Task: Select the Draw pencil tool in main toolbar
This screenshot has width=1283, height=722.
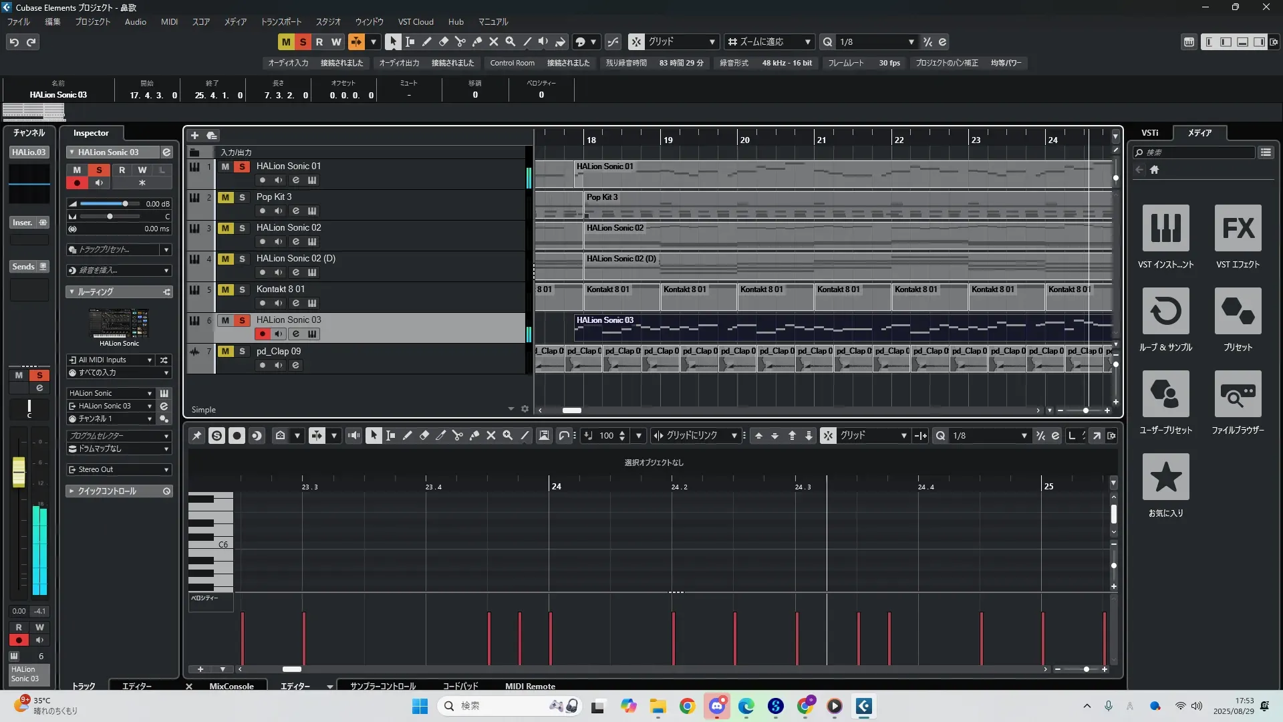Action: (427, 41)
